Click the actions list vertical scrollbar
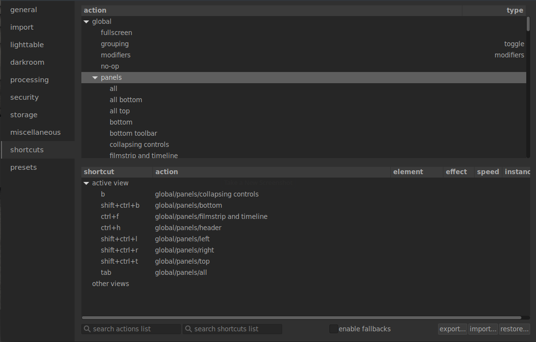536x342 pixels. click(528, 24)
